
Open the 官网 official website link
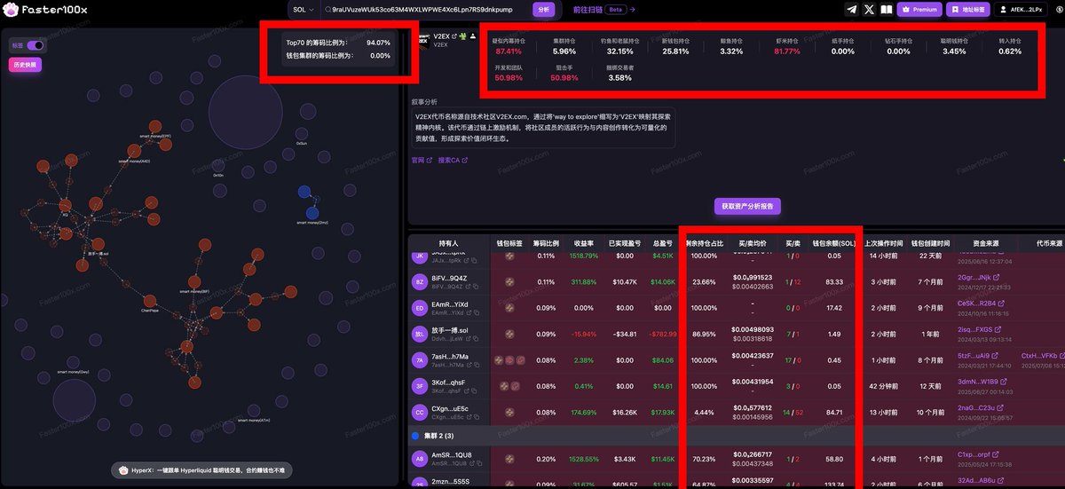tap(422, 160)
